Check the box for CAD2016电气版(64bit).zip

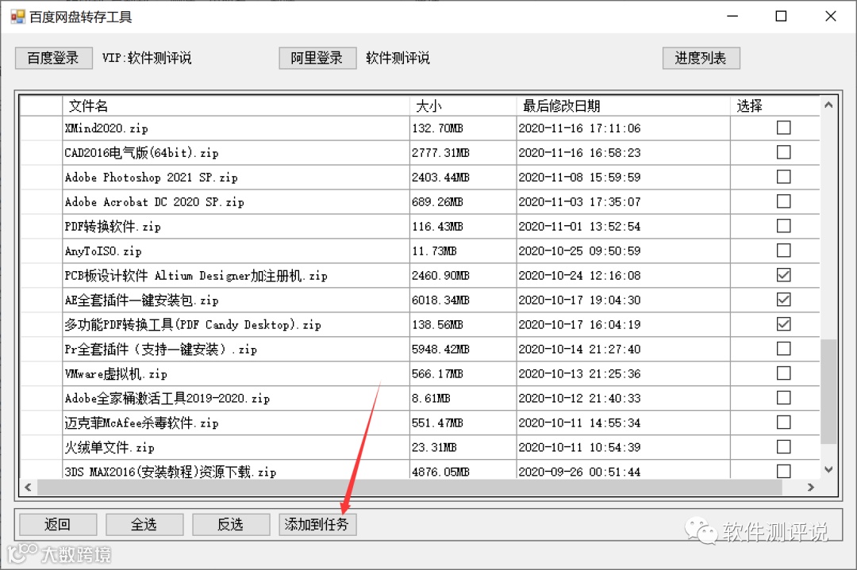pyautogui.click(x=783, y=152)
